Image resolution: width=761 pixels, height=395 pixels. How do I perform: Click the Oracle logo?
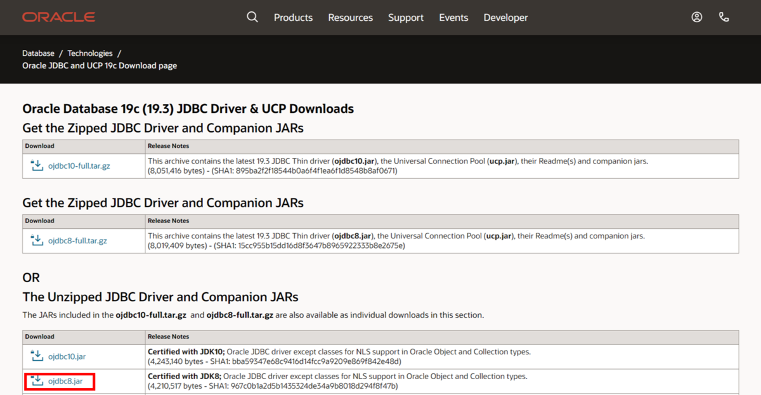(58, 17)
